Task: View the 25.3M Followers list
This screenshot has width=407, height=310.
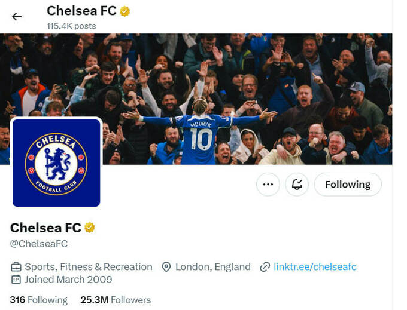Action: coord(116,300)
